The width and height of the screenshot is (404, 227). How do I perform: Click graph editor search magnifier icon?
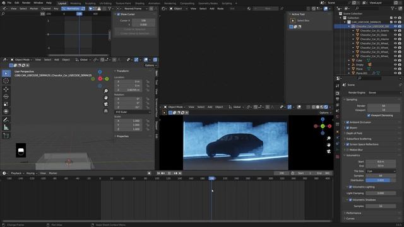point(3,14)
